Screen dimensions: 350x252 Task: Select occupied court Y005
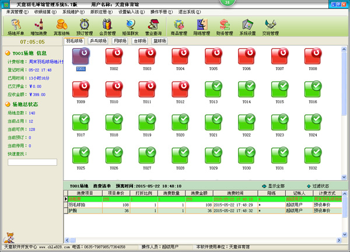[x=213, y=57]
